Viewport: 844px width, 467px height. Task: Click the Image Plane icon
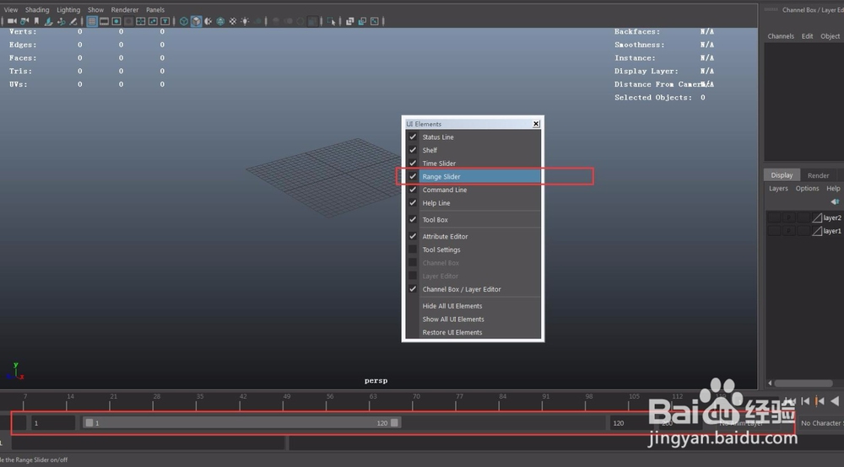[x=48, y=21]
